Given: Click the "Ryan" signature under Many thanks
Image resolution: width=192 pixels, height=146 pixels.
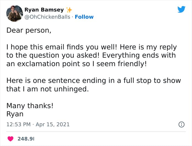Looking at the screenshot, I should 15,114.
